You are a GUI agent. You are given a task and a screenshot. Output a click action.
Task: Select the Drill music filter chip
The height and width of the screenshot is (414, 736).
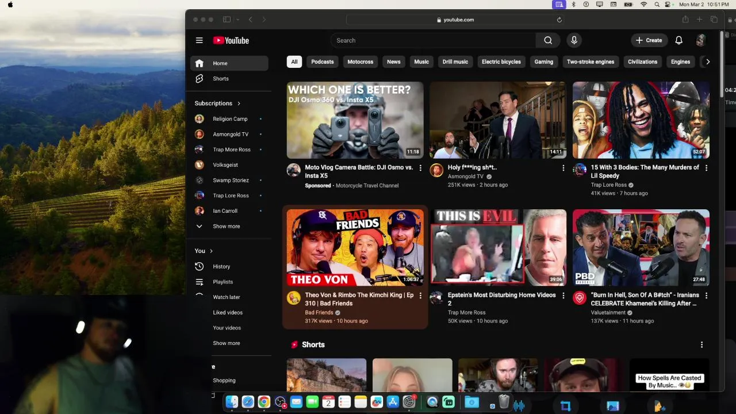pyautogui.click(x=455, y=62)
